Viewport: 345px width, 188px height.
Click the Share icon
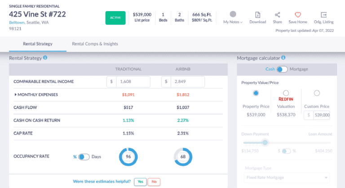[x=277, y=15]
